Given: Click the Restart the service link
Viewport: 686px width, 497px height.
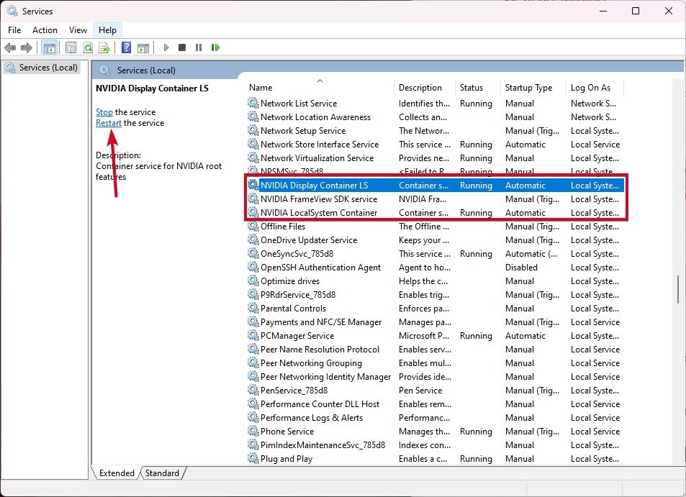Looking at the screenshot, I should tap(109, 123).
